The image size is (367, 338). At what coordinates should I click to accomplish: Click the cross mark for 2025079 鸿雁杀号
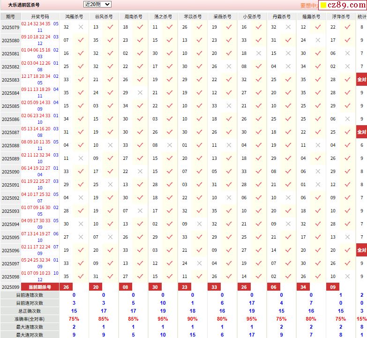coord(81,27)
